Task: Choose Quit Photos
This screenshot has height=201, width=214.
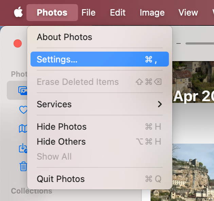Action: point(100,179)
